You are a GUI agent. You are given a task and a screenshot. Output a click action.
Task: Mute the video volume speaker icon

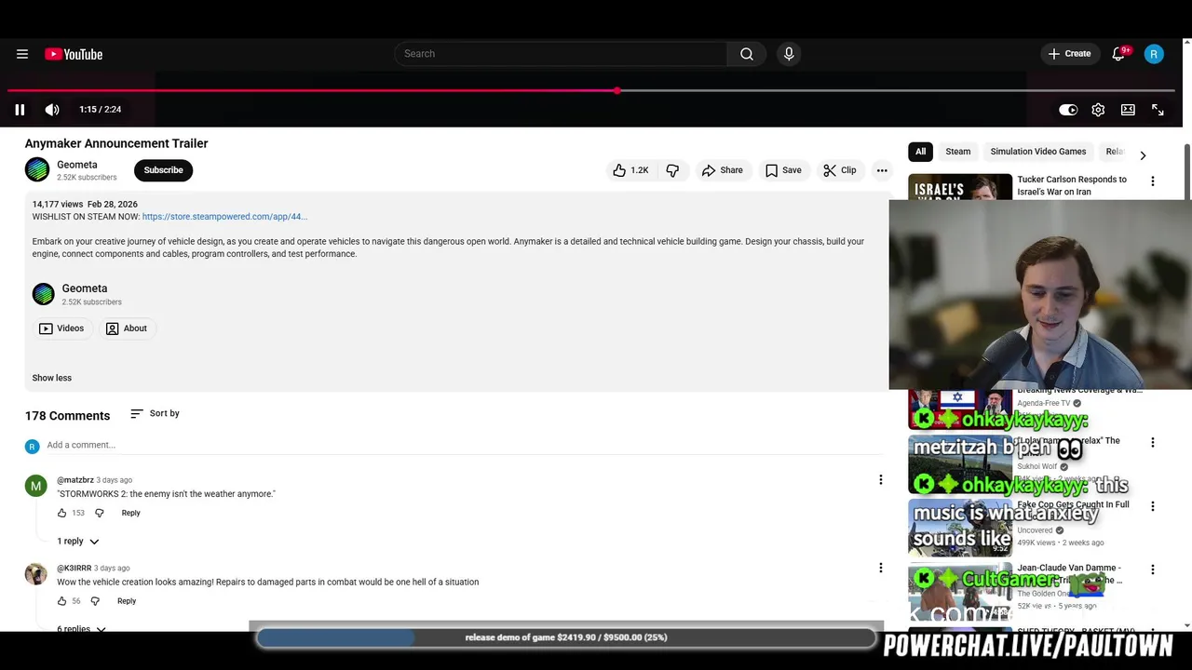pos(52,110)
